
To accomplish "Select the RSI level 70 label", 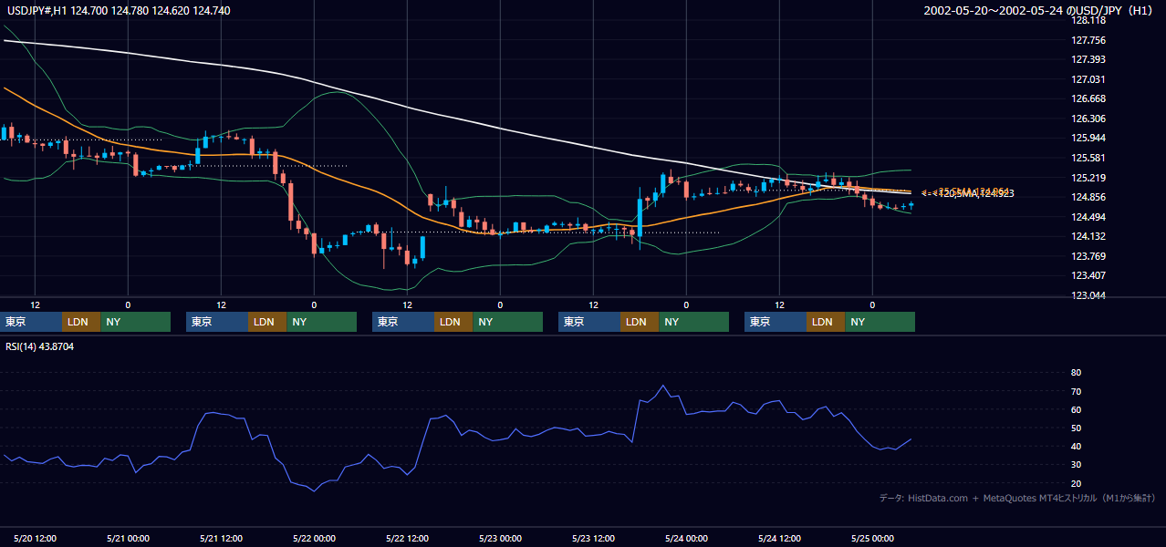I will coord(1077,391).
